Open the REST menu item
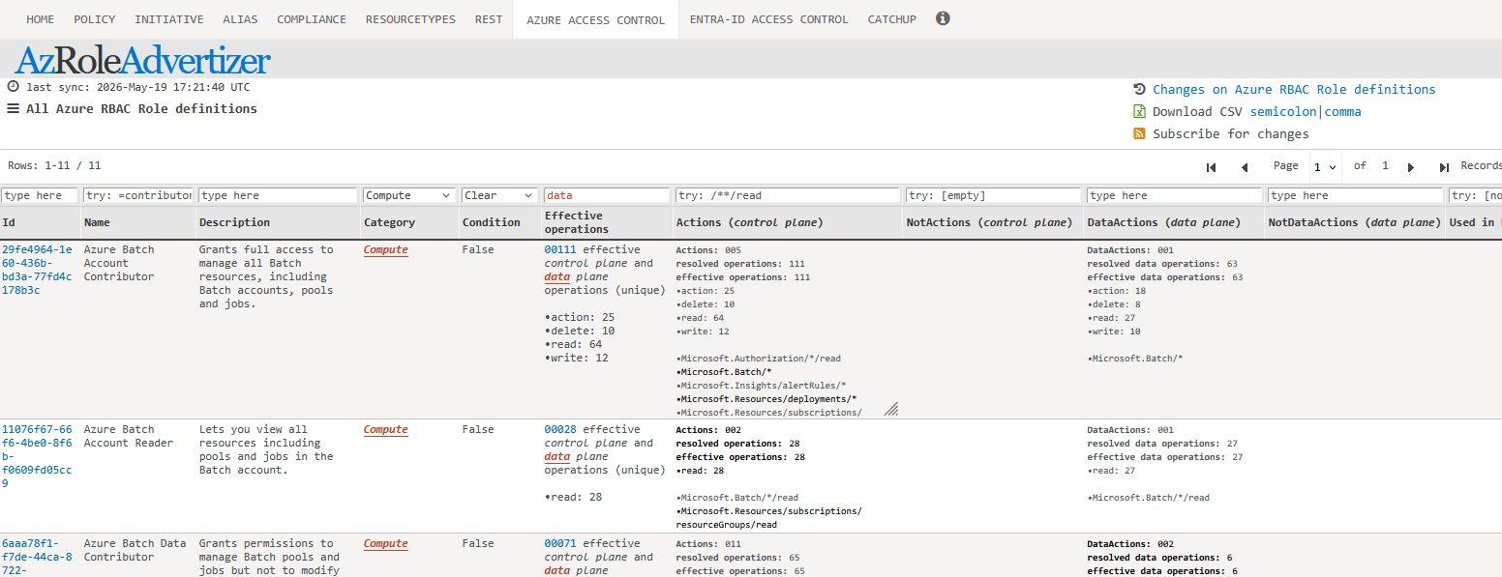Screen dimensions: 1502x577 [x=489, y=19]
